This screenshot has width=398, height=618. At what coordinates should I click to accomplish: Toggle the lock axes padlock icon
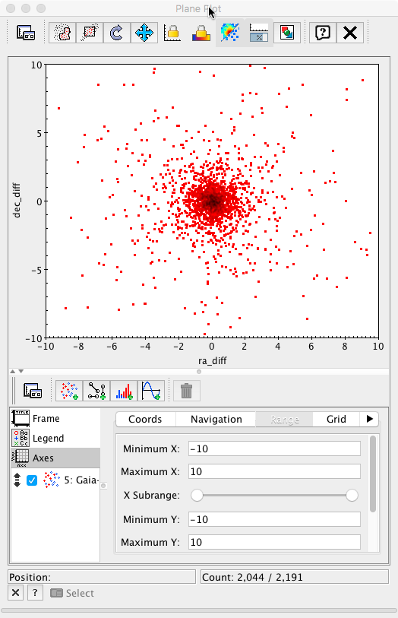click(172, 33)
